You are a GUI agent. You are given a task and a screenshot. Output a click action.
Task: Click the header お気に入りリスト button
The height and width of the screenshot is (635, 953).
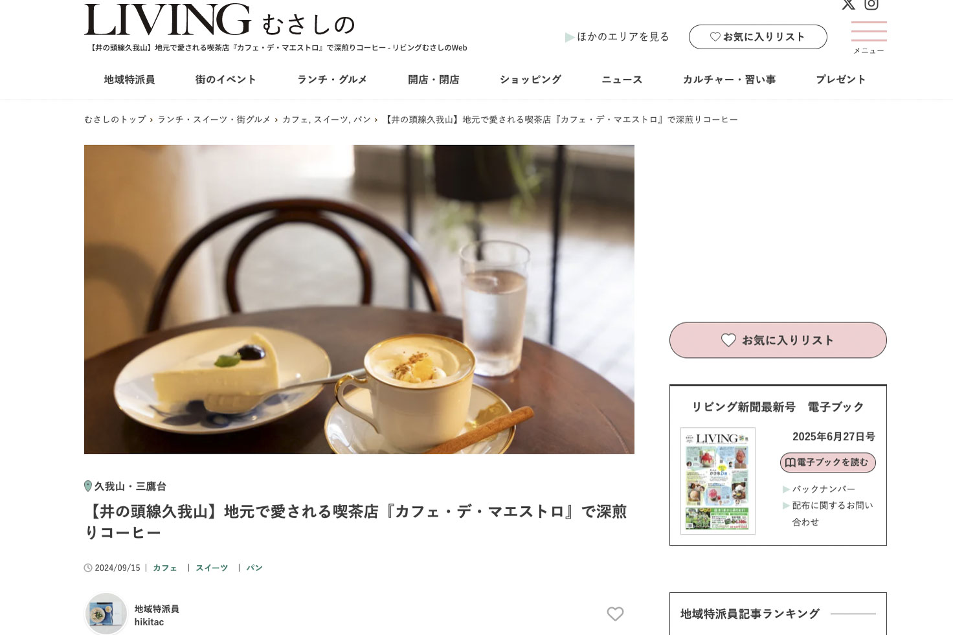(x=757, y=37)
